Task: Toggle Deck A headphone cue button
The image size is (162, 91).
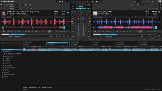Action: 73,31
